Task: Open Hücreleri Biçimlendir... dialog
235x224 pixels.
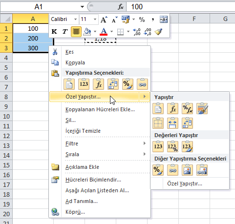Action: (99, 180)
